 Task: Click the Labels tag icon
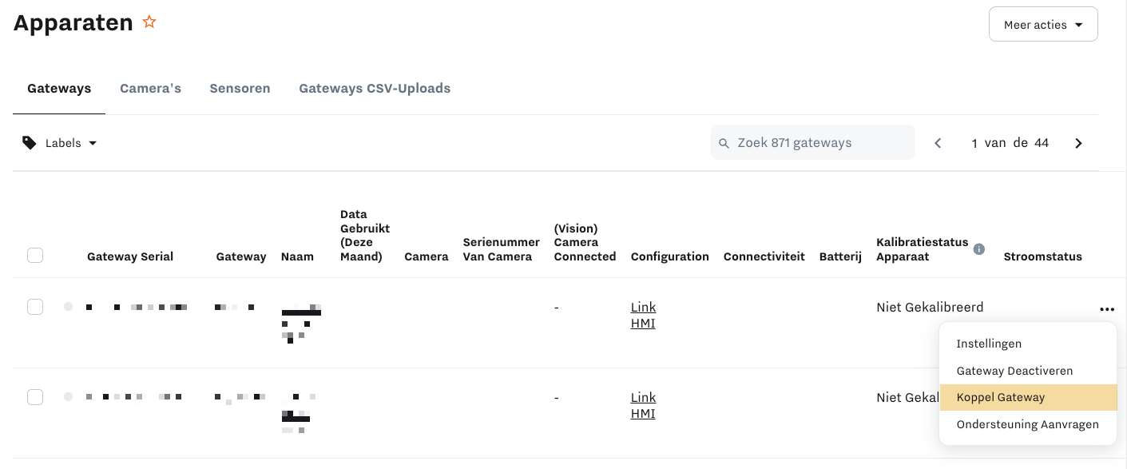click(30, 143)
